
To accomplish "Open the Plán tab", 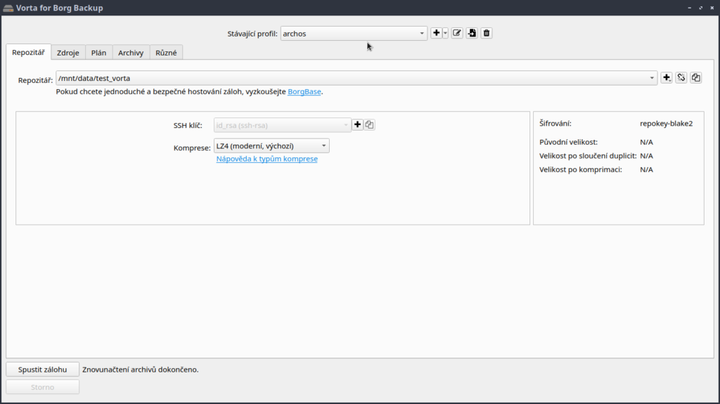I will click(x=98, y=53).
